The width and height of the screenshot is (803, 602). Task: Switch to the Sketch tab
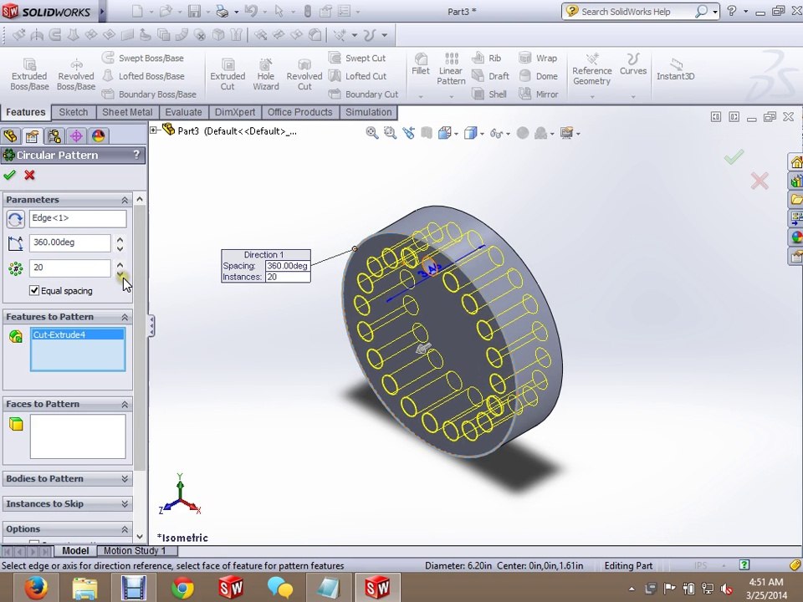tap(74, 112)
